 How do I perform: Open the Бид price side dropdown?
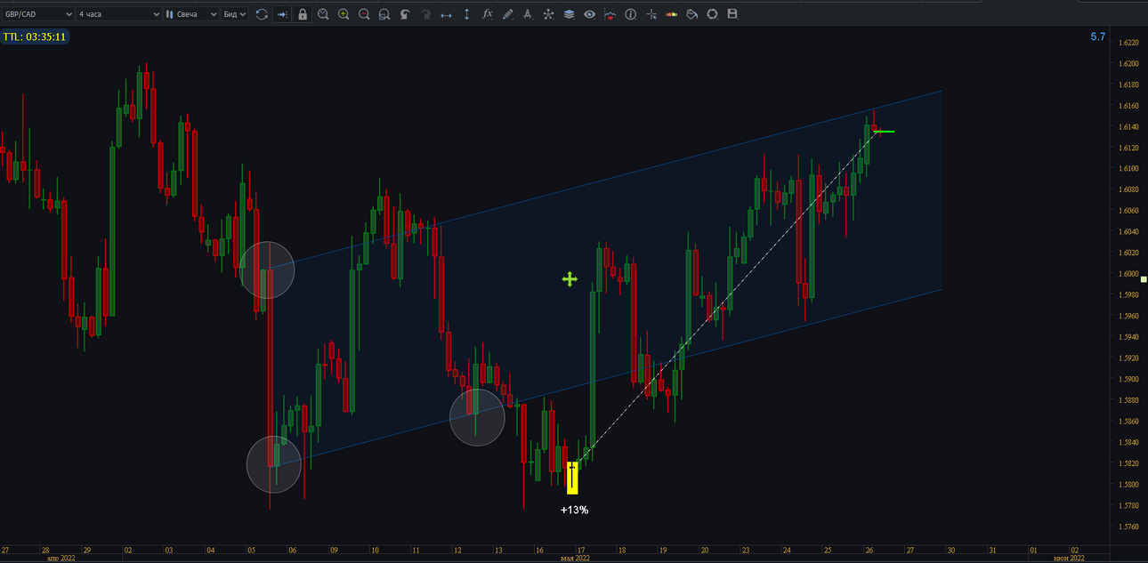(x=234, y=14)
